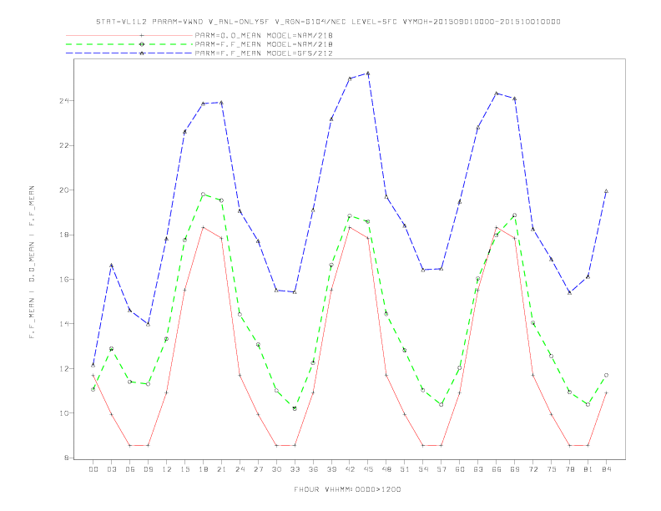Click y-axis tick label 16
Screen dimensions: 661x511
(64, 279)
